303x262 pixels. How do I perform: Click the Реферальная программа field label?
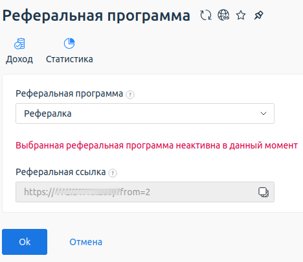pos(69,94)
